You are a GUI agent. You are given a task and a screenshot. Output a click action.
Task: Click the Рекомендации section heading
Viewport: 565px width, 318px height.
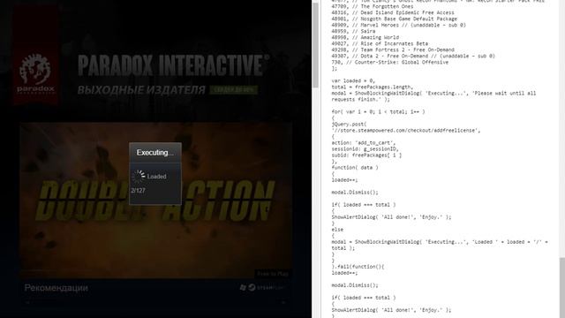coord(56,288)
